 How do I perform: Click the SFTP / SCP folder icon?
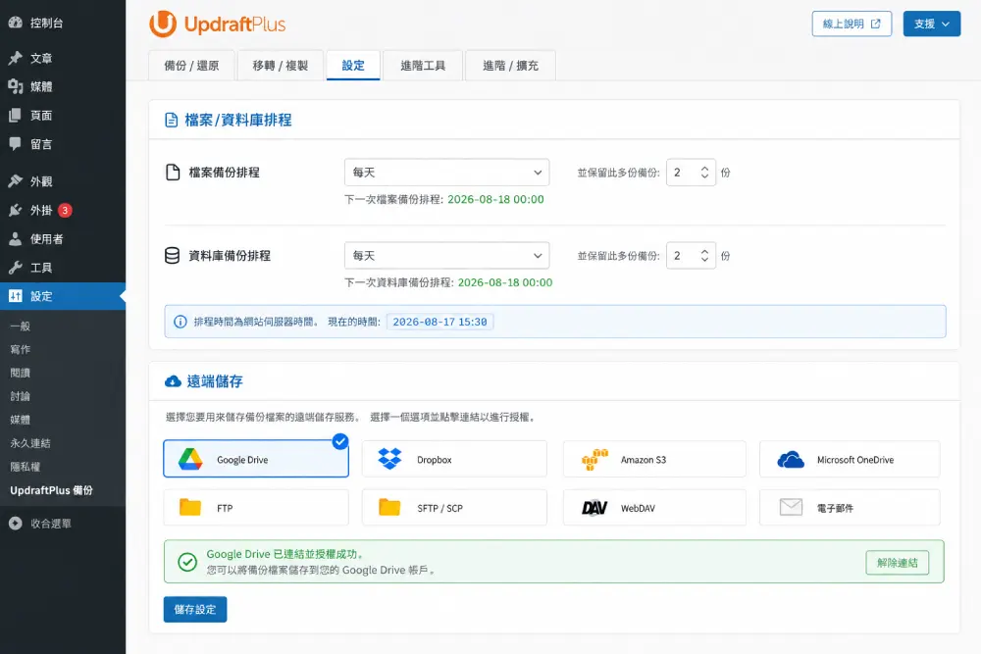coord(389,507)
